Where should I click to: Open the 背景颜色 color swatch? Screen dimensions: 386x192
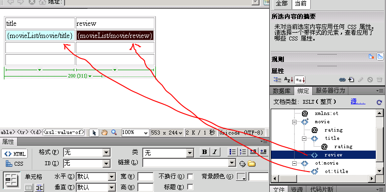point(241,176)
